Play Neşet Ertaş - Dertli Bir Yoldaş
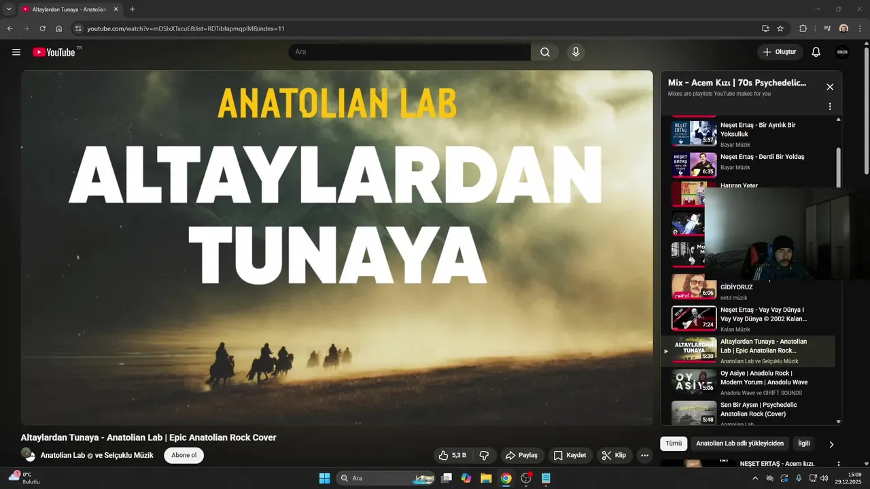Image resolution: width=870 pixels, height=489 pixels. pyautogui.click(x=748, y=165)
